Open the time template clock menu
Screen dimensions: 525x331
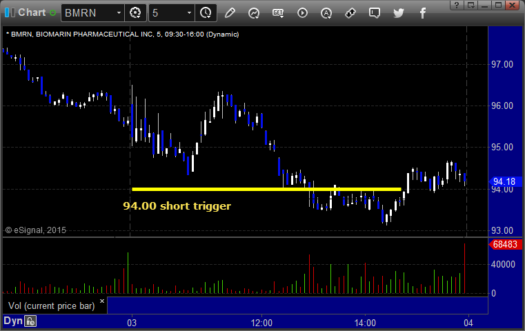click(206, 13)
